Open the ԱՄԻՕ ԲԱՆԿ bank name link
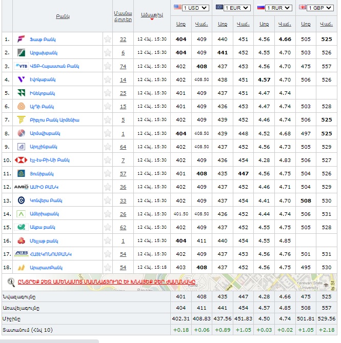 point(44,187)
